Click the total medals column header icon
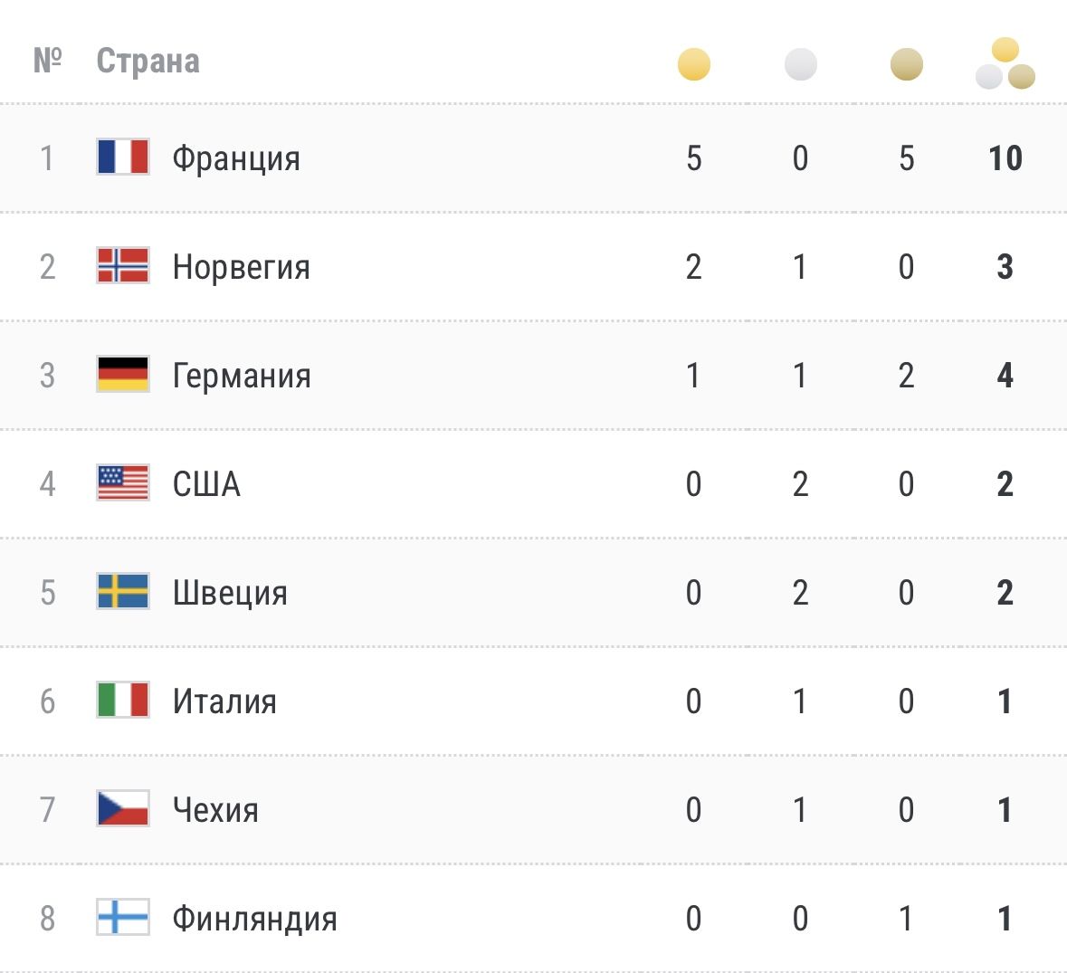The height and width of the screenshot is (973, 1067). (x=1005, y=64)
